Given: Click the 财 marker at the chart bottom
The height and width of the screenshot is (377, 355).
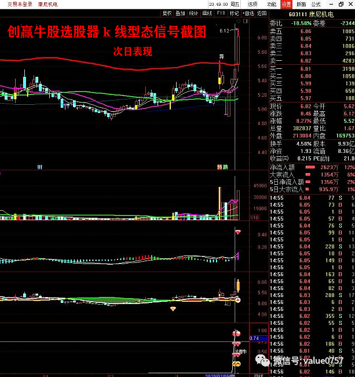Looking at the screenshot, I should coord(40,167).
